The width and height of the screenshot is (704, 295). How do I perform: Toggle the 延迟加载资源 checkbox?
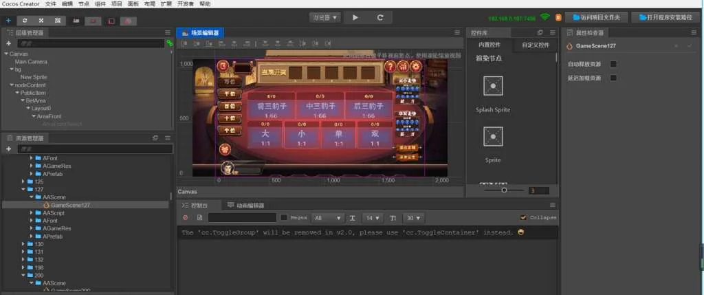(613, 78)
